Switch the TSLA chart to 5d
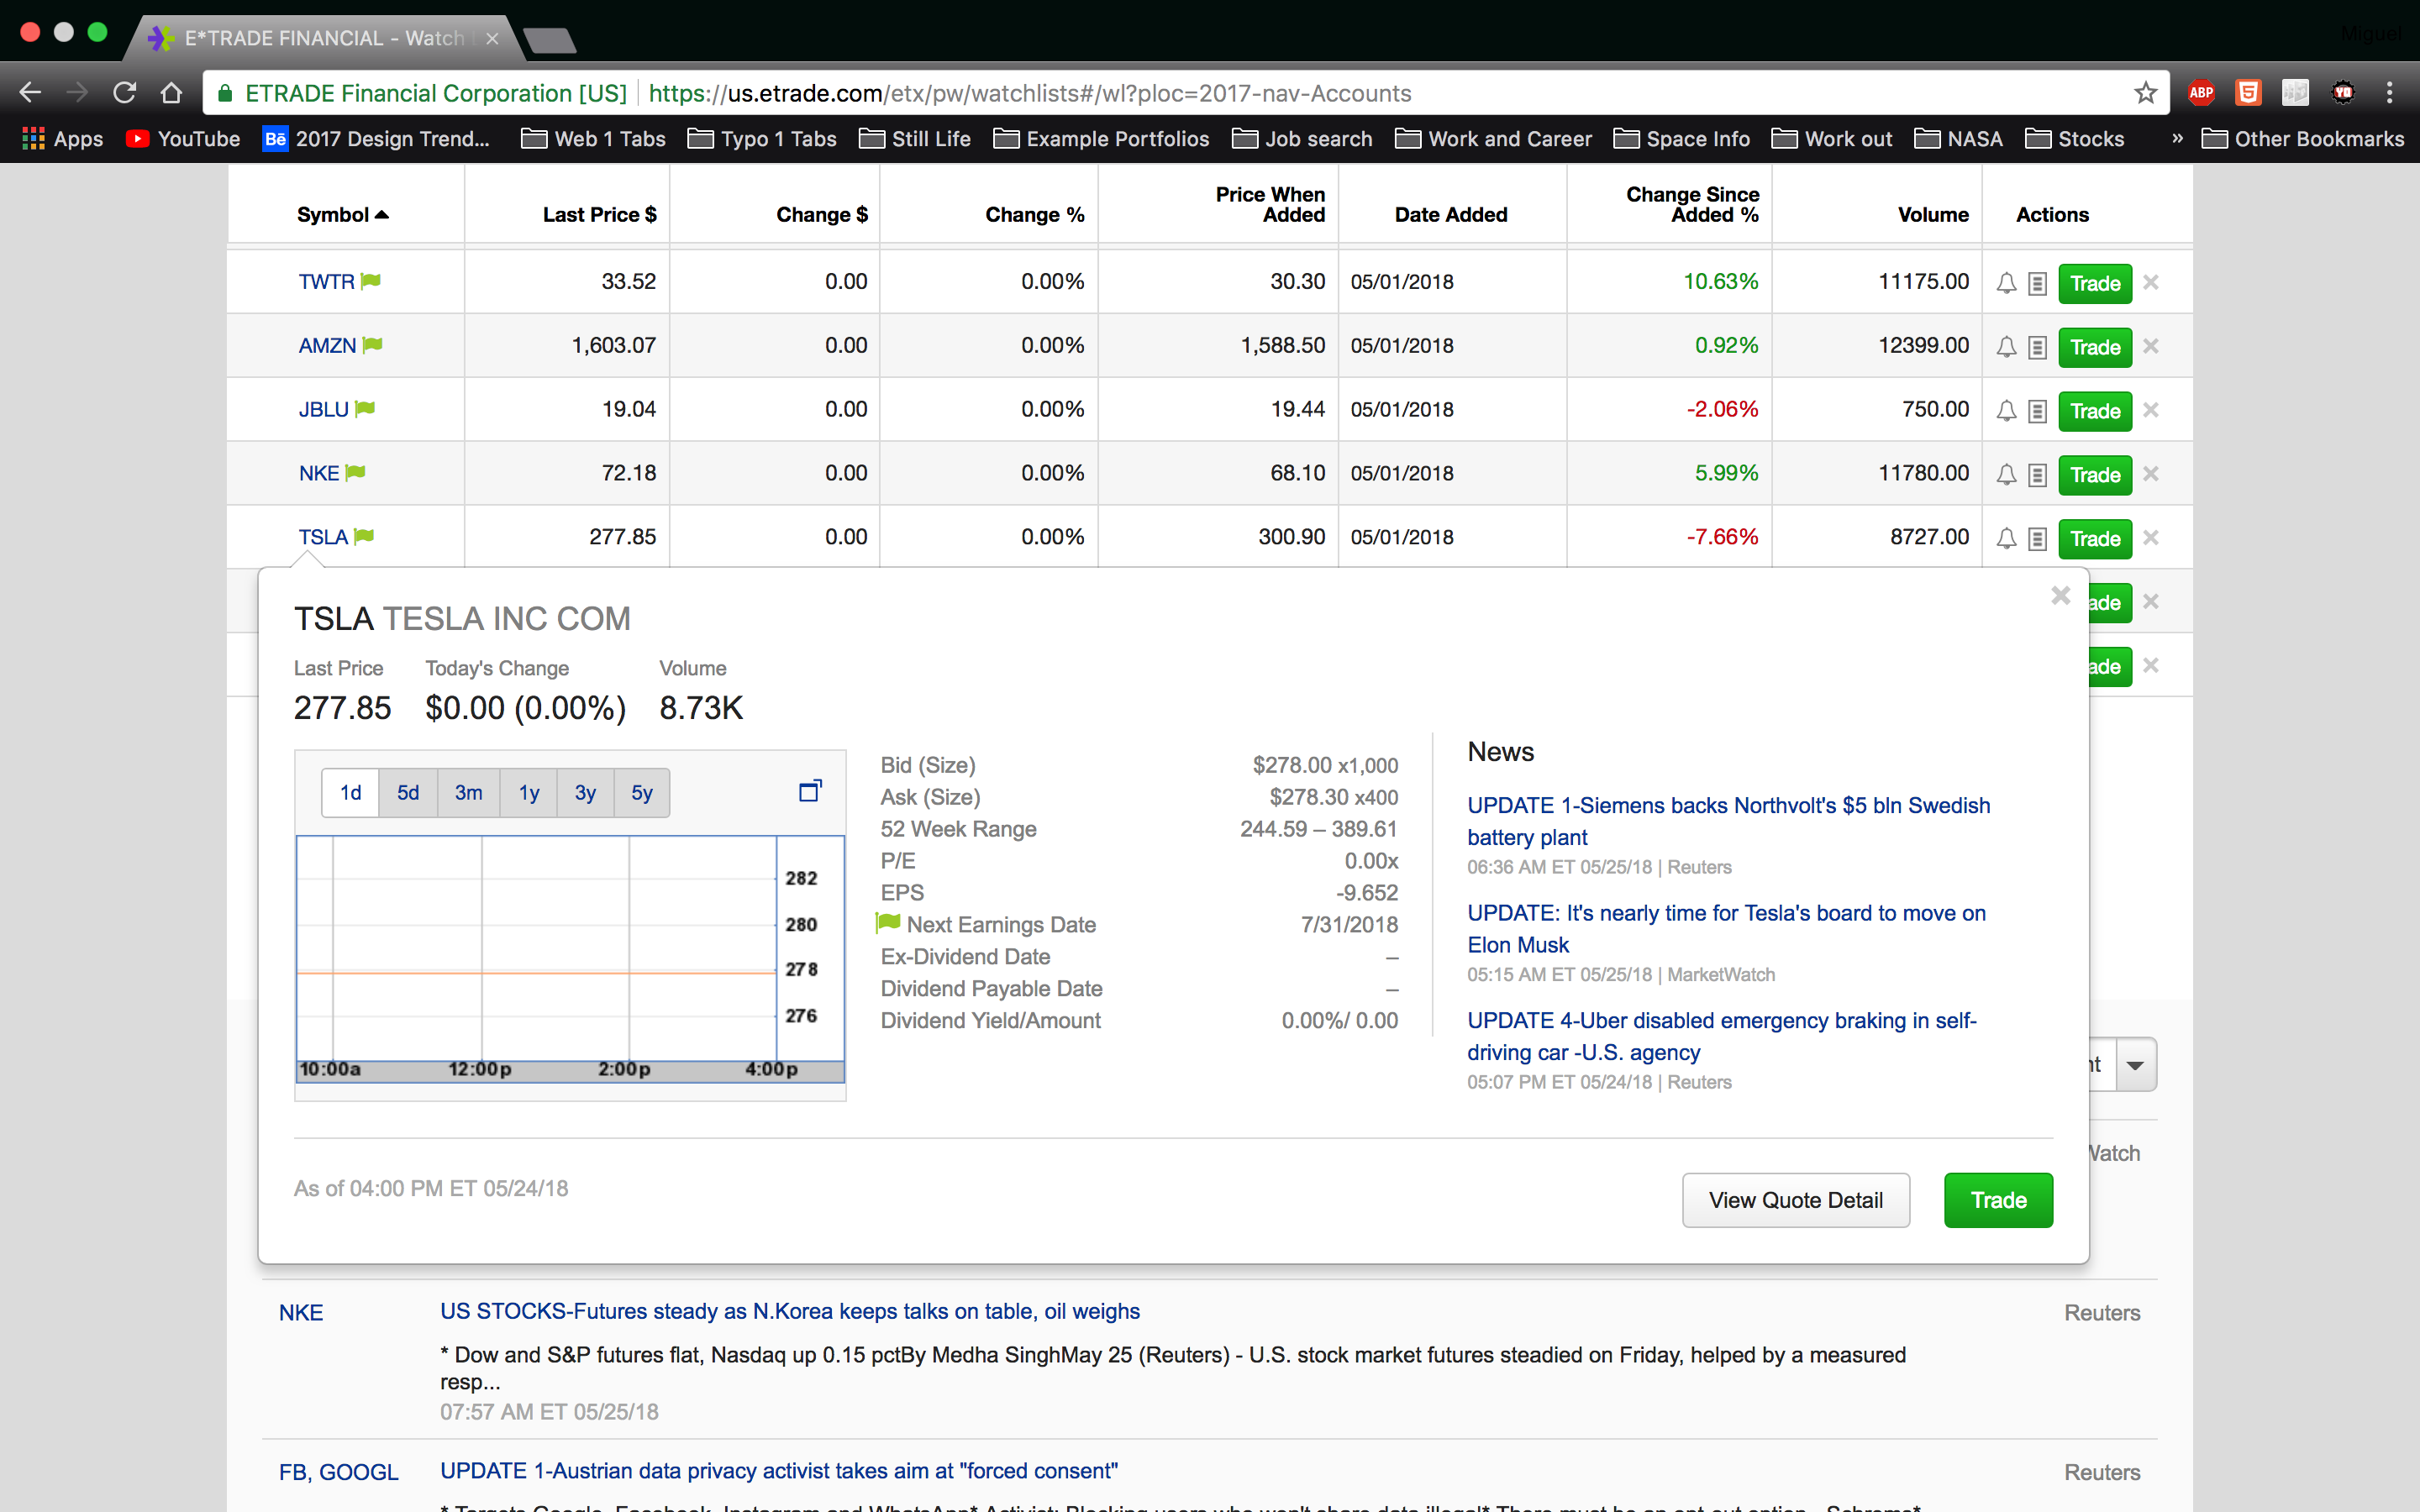 tap(408, 793)
